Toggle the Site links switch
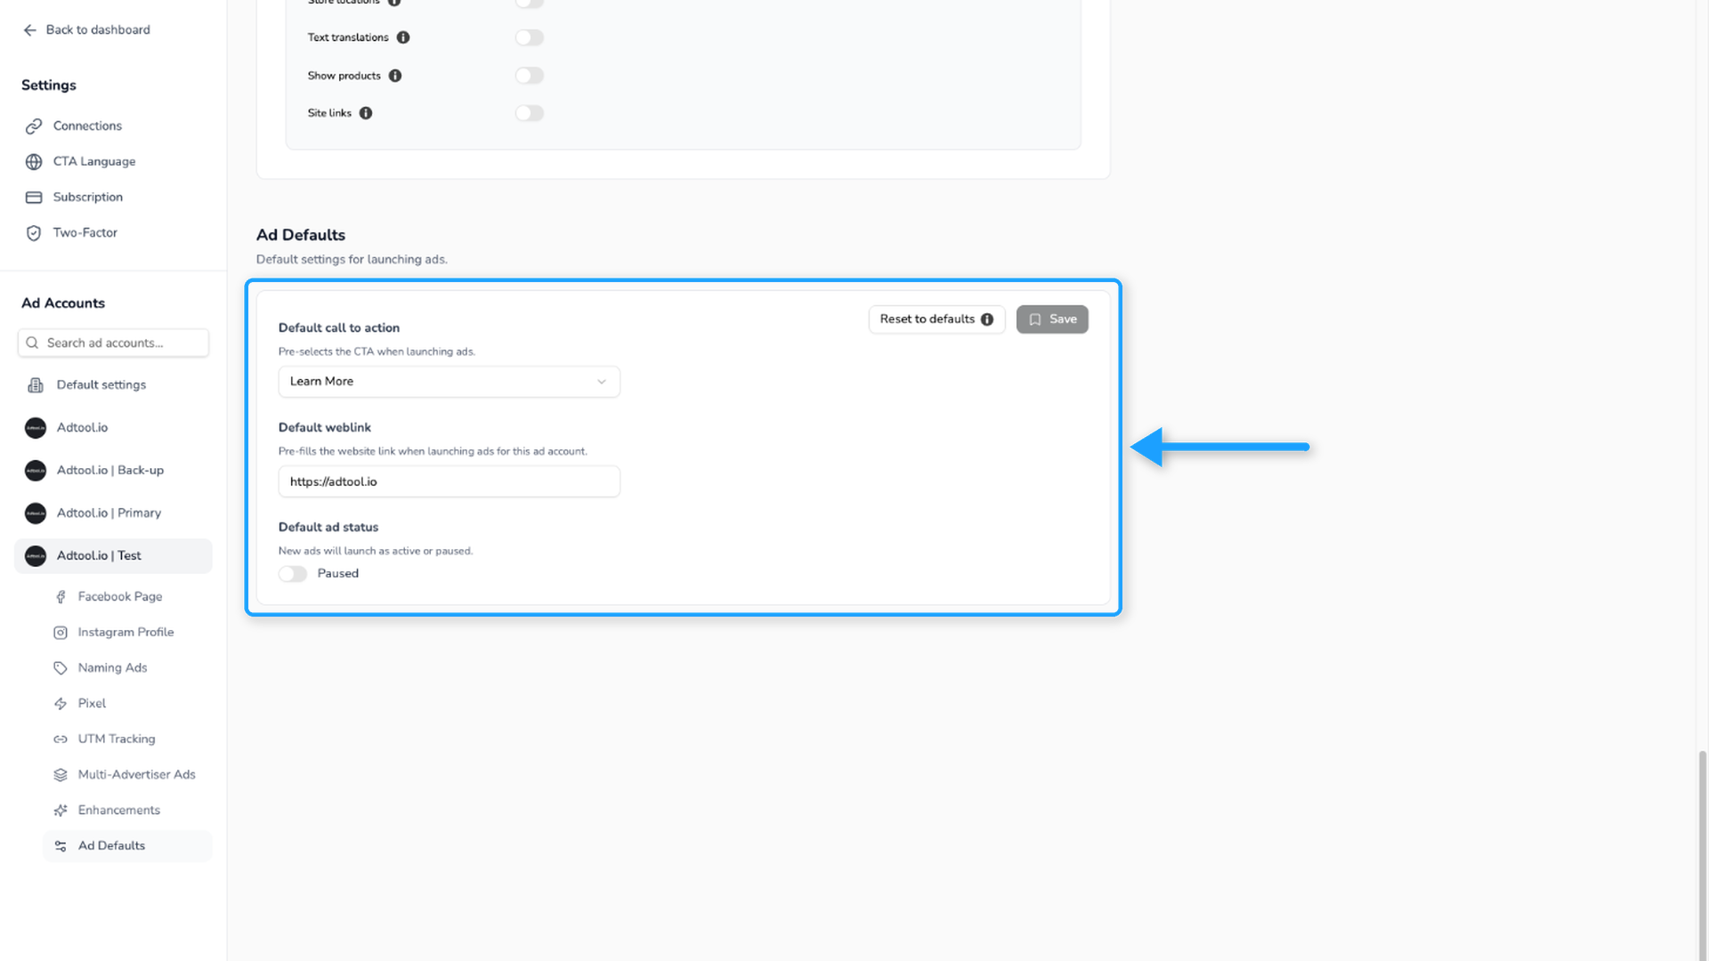This screenshot has height=961, width=1709. coord(530,113)
